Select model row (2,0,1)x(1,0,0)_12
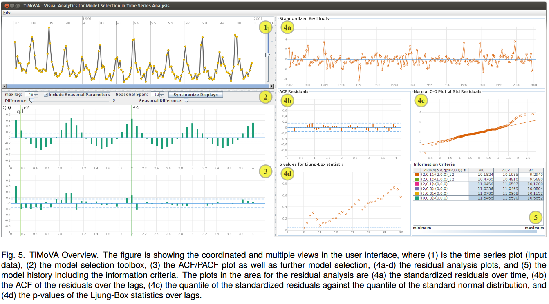This screenshot has height=304, width=549. (478, 179)
